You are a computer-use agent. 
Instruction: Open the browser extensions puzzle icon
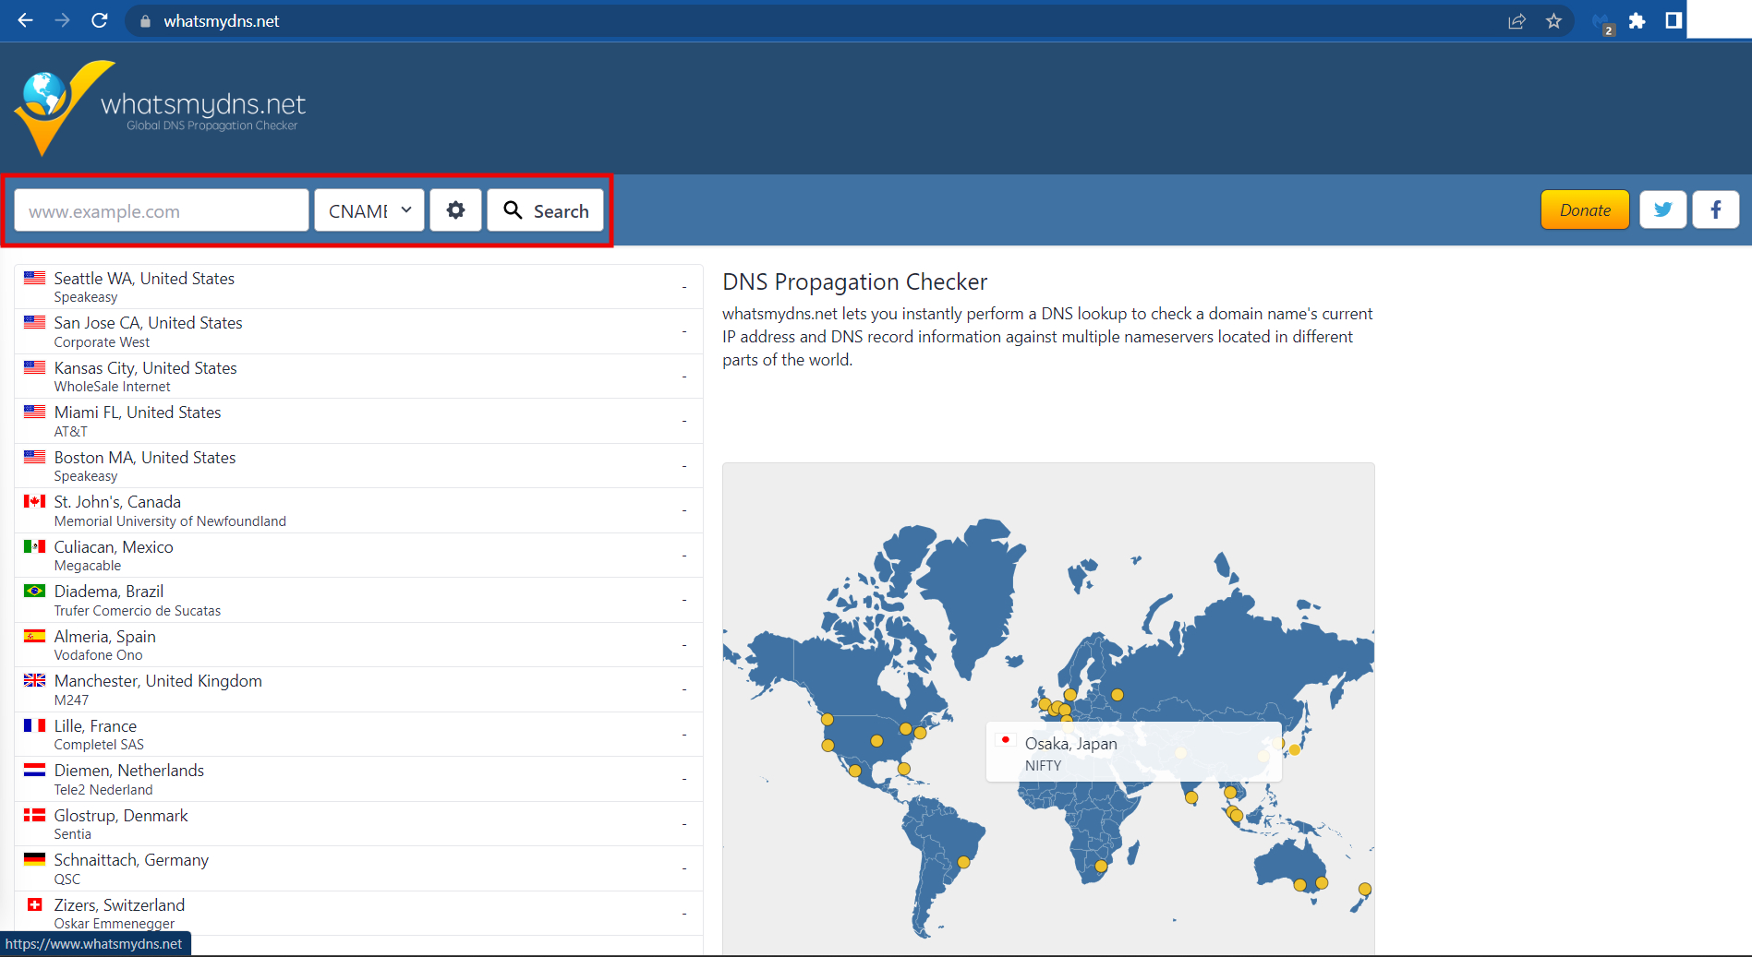point(1637,21)
